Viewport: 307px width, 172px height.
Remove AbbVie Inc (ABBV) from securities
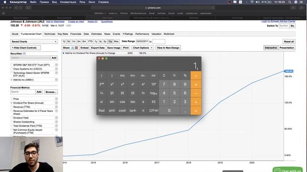click(x=57, y=80)
